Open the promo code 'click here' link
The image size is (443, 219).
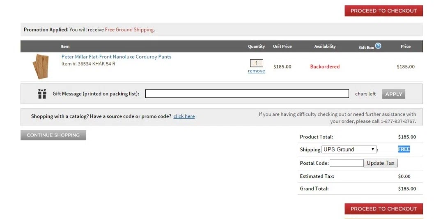[184, 116]
